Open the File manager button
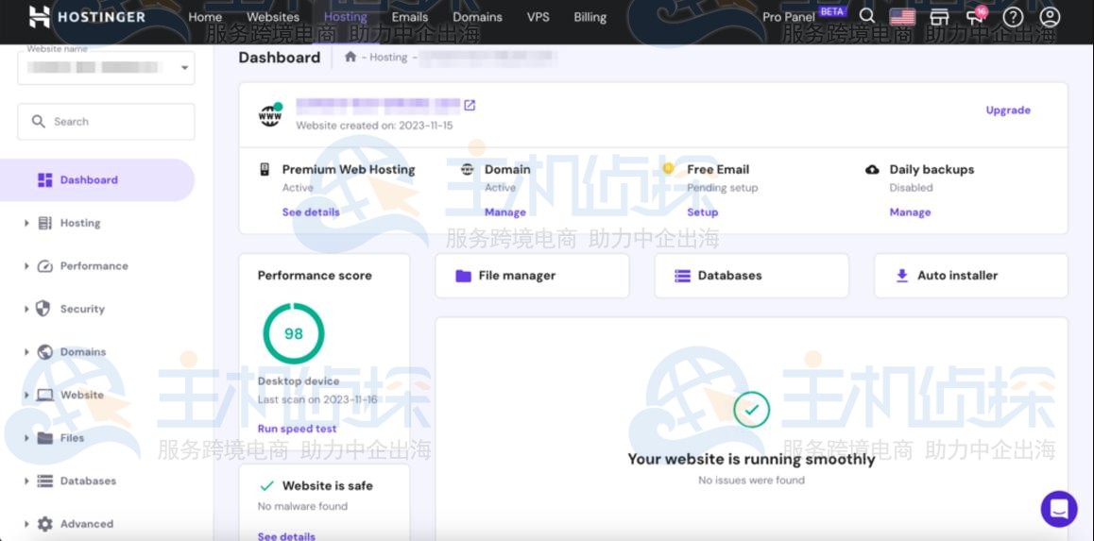1094x541 pixels. pos(532,276)
